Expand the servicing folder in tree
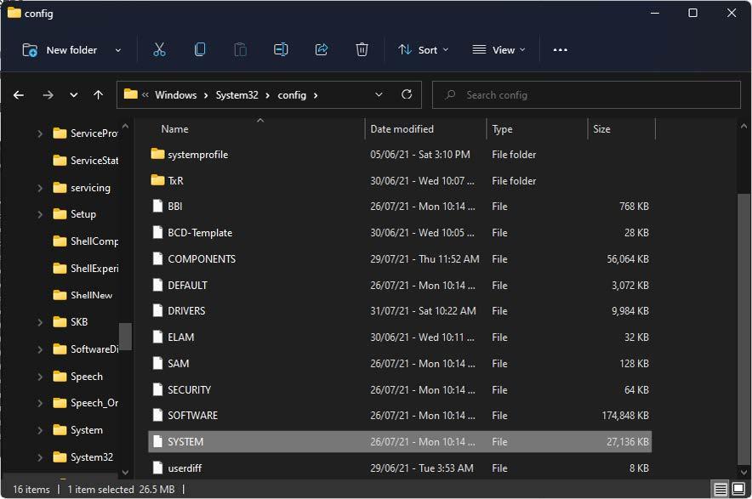This screenshot has width=752, height=499. (40, 188)
